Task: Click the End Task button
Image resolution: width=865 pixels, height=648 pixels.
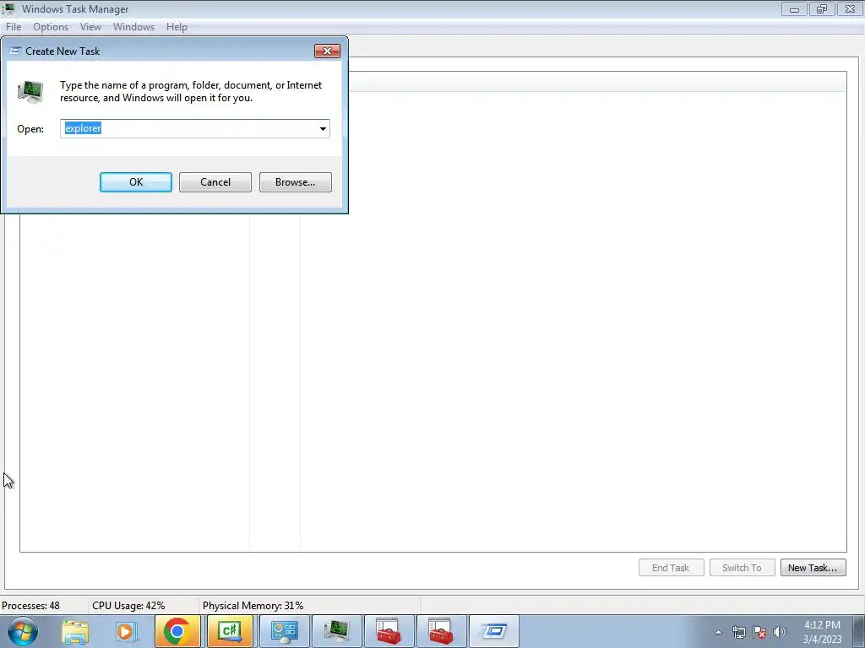Action: (671, 568)
